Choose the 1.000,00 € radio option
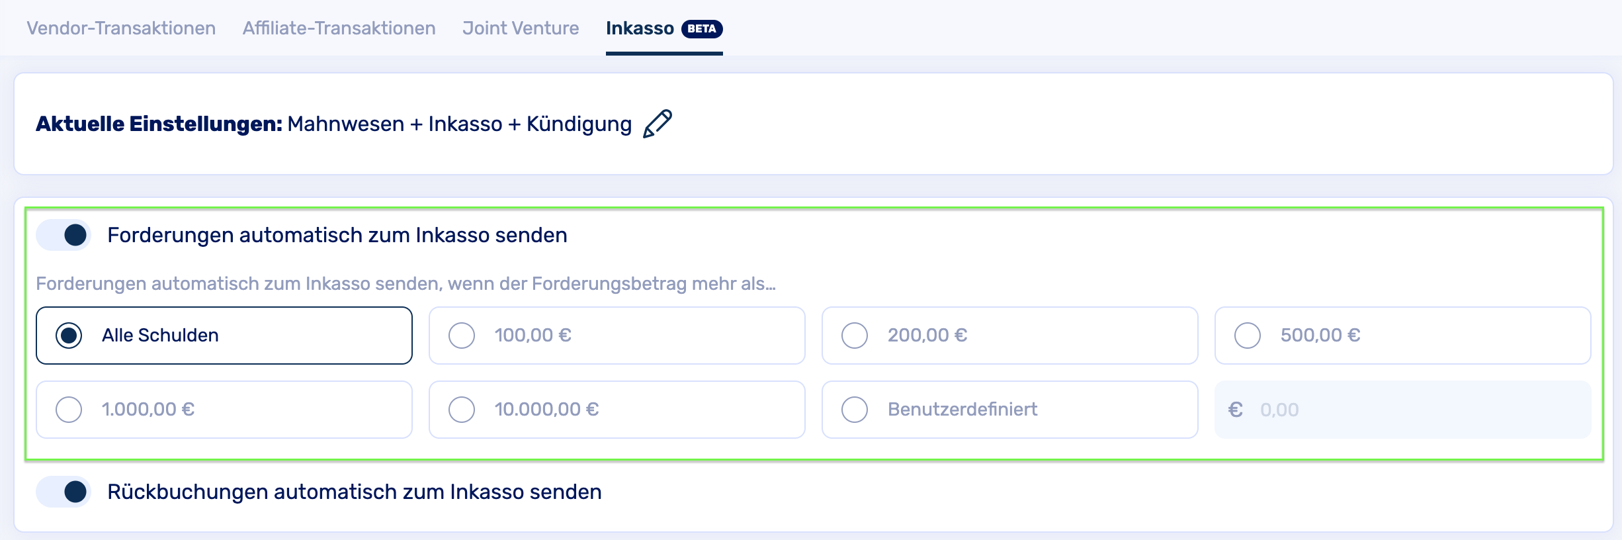1622x540 pixels. (x=69, y=410)
